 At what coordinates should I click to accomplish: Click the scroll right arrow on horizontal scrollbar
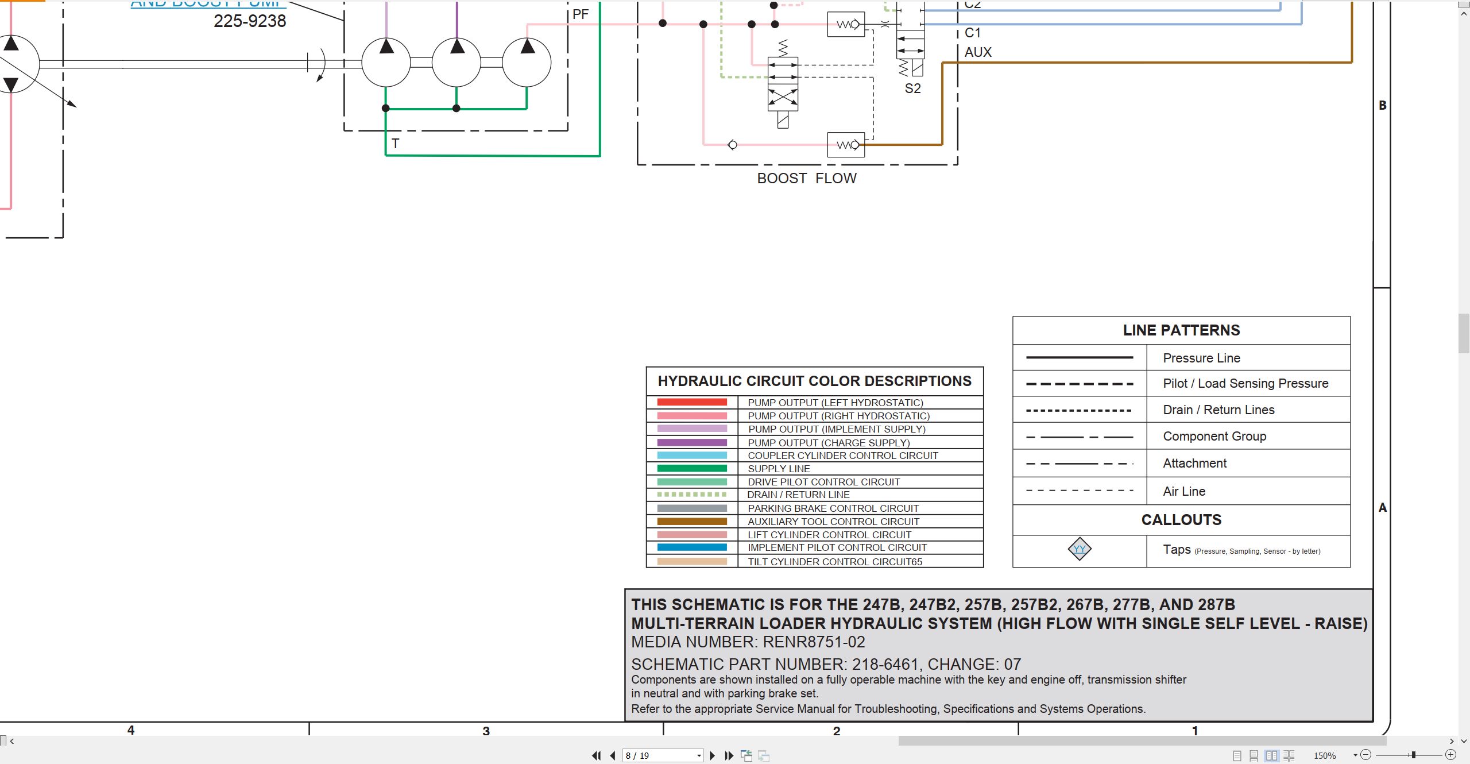(x=1452, y=741)
